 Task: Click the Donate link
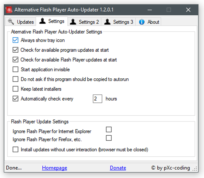coord(118,168)
